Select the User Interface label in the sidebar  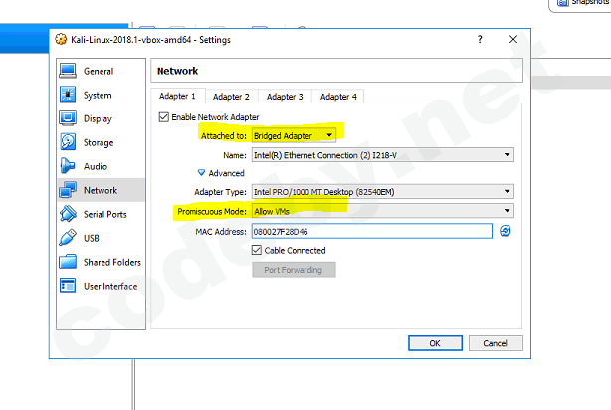[110, 286]
